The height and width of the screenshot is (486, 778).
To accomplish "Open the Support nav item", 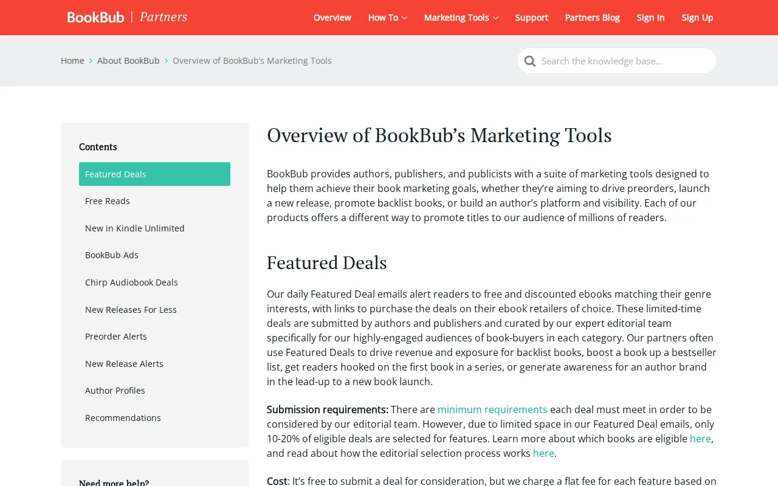I will 532,18.
